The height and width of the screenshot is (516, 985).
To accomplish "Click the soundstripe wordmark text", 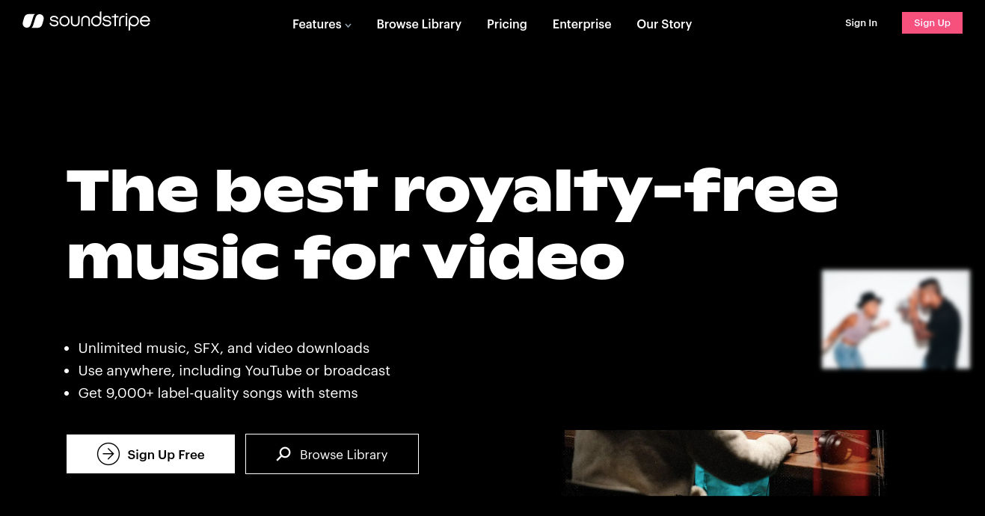I will [x=99, y=21].
